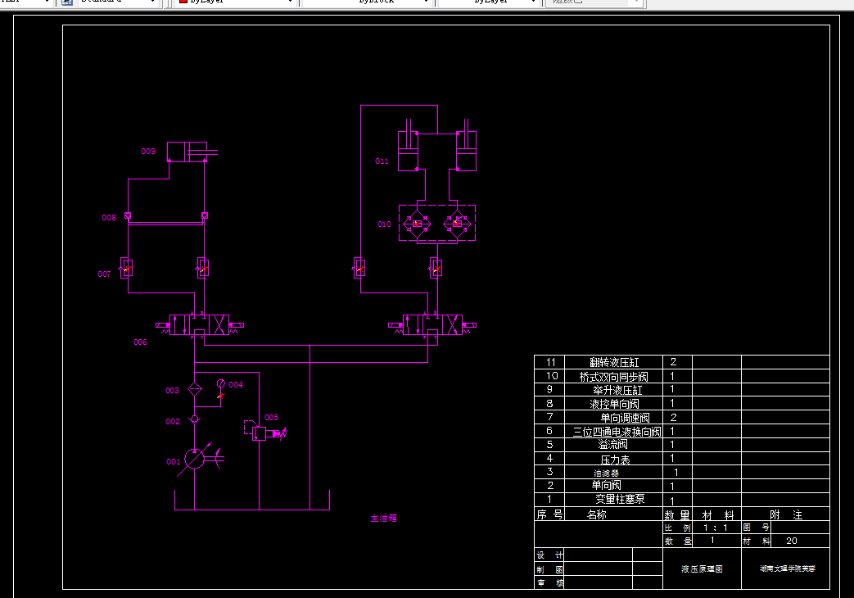
Task: Select the 011 cylinder label
Action: 382,161
